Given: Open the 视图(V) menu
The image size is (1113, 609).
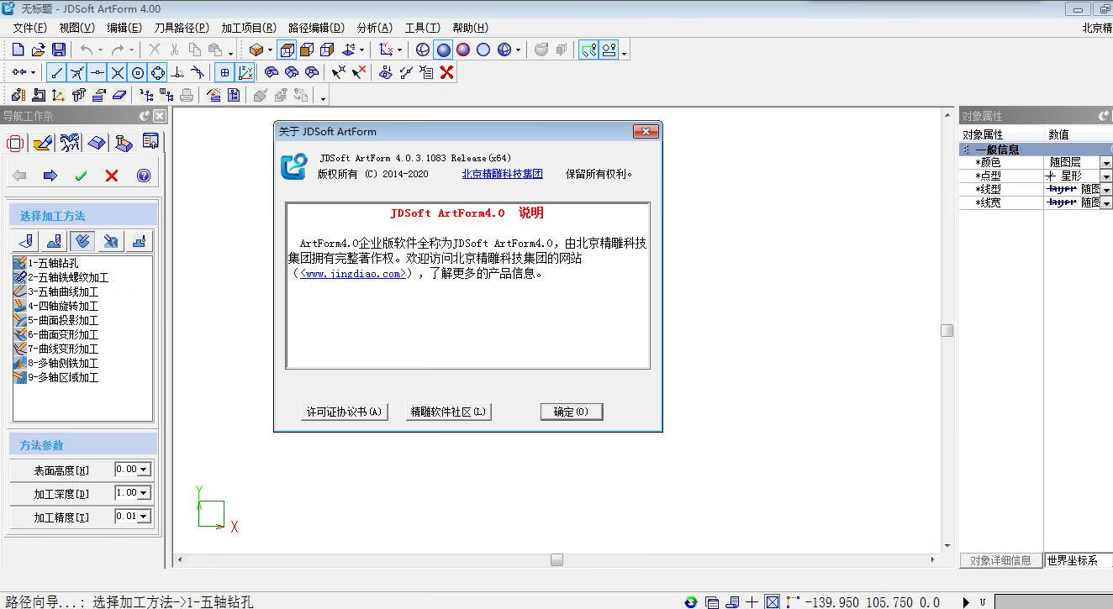Looking at the screenshot, I should pyautogui.click(x=76, y=28).
